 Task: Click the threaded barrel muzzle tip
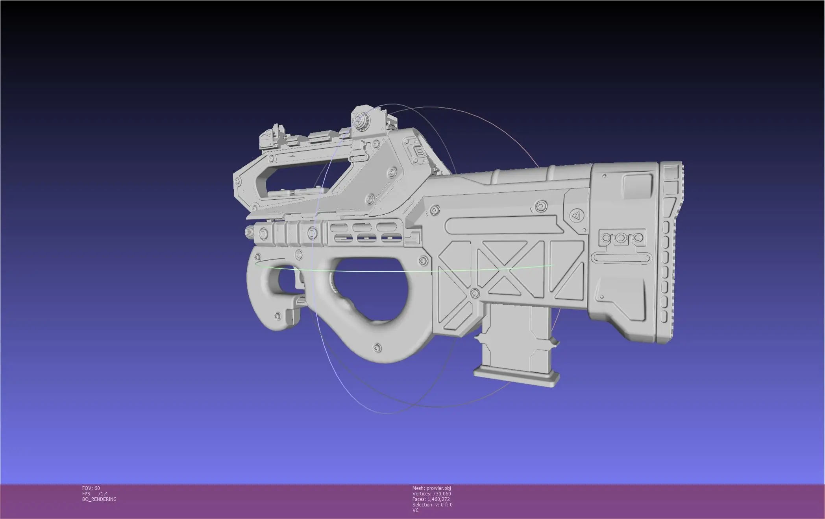[x=250, y=232]
